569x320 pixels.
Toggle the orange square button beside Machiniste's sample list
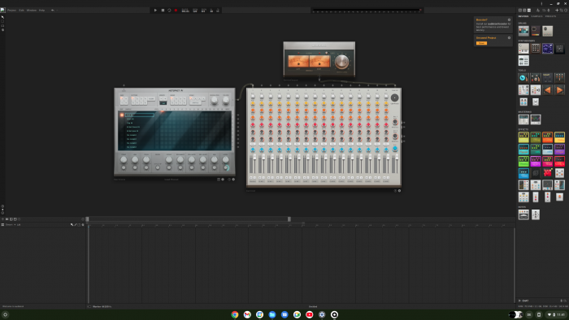pyautogui.click(x=122, y=115)
